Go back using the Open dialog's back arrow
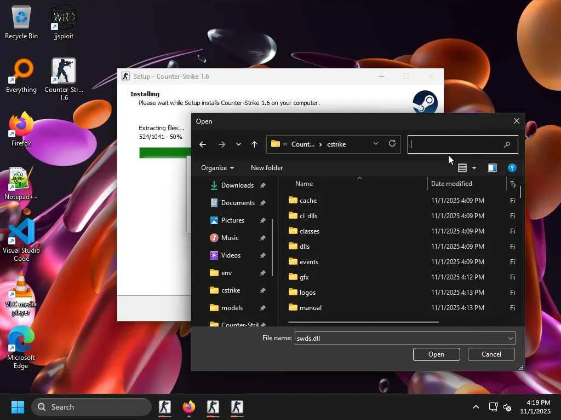561x420 pixels. 203,144
